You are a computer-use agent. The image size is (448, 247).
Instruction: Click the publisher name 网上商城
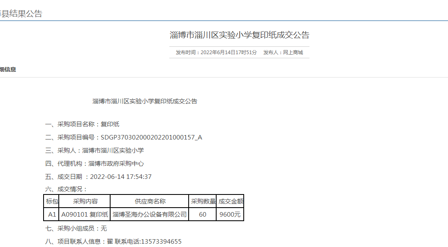[x=293, y=53]
